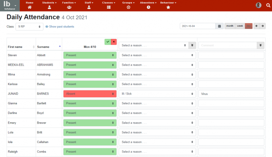Open the Class 9 RP dropdown
272x157 pixels.
(29, 27)
